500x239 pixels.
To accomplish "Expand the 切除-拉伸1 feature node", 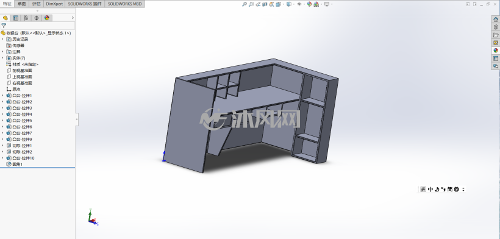I will point(2,146).
